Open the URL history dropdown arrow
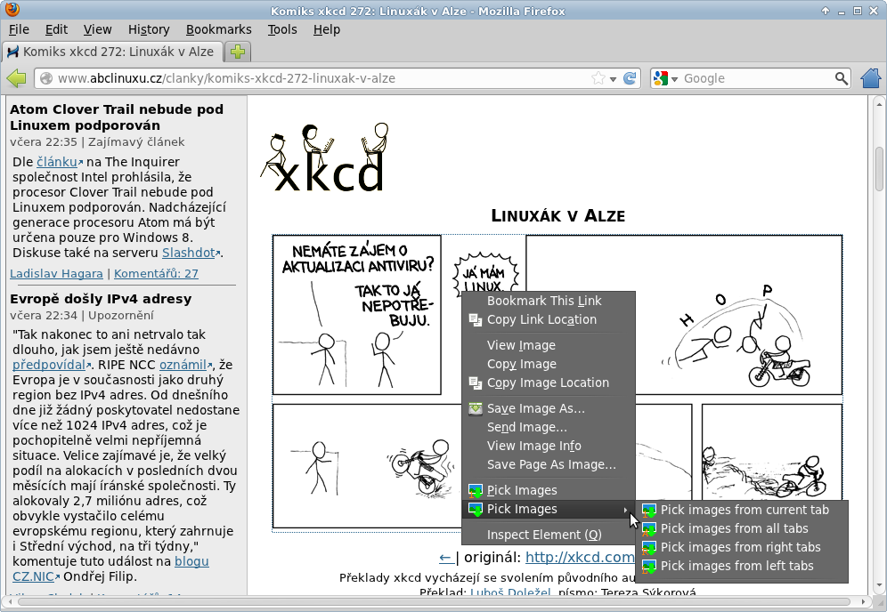Screen dimensions: 887x612 tap(613, 79)
